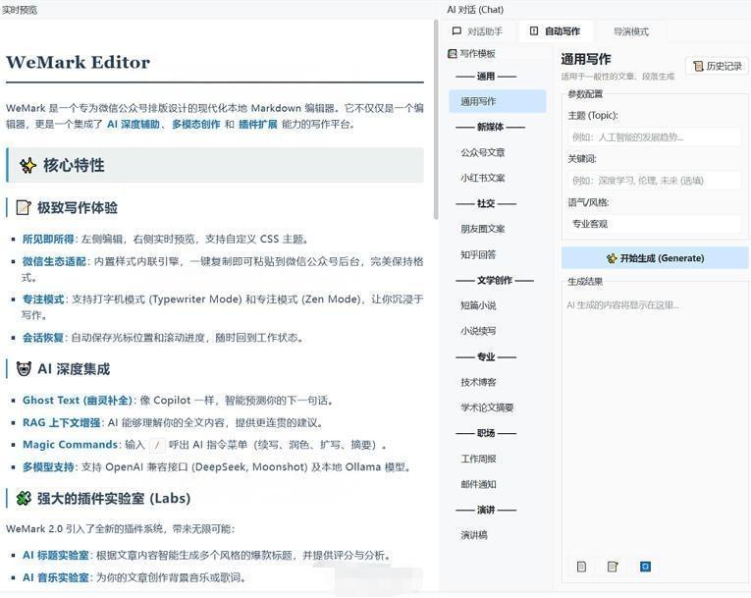This screenshot has height=598, width=751.
Task: Open the 历史记录 history button
Action: point(717,66)
